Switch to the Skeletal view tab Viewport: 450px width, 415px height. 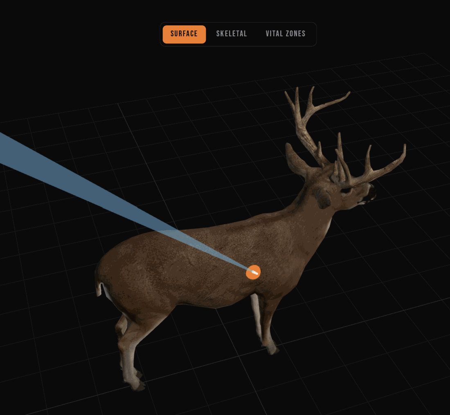[231, 34]
